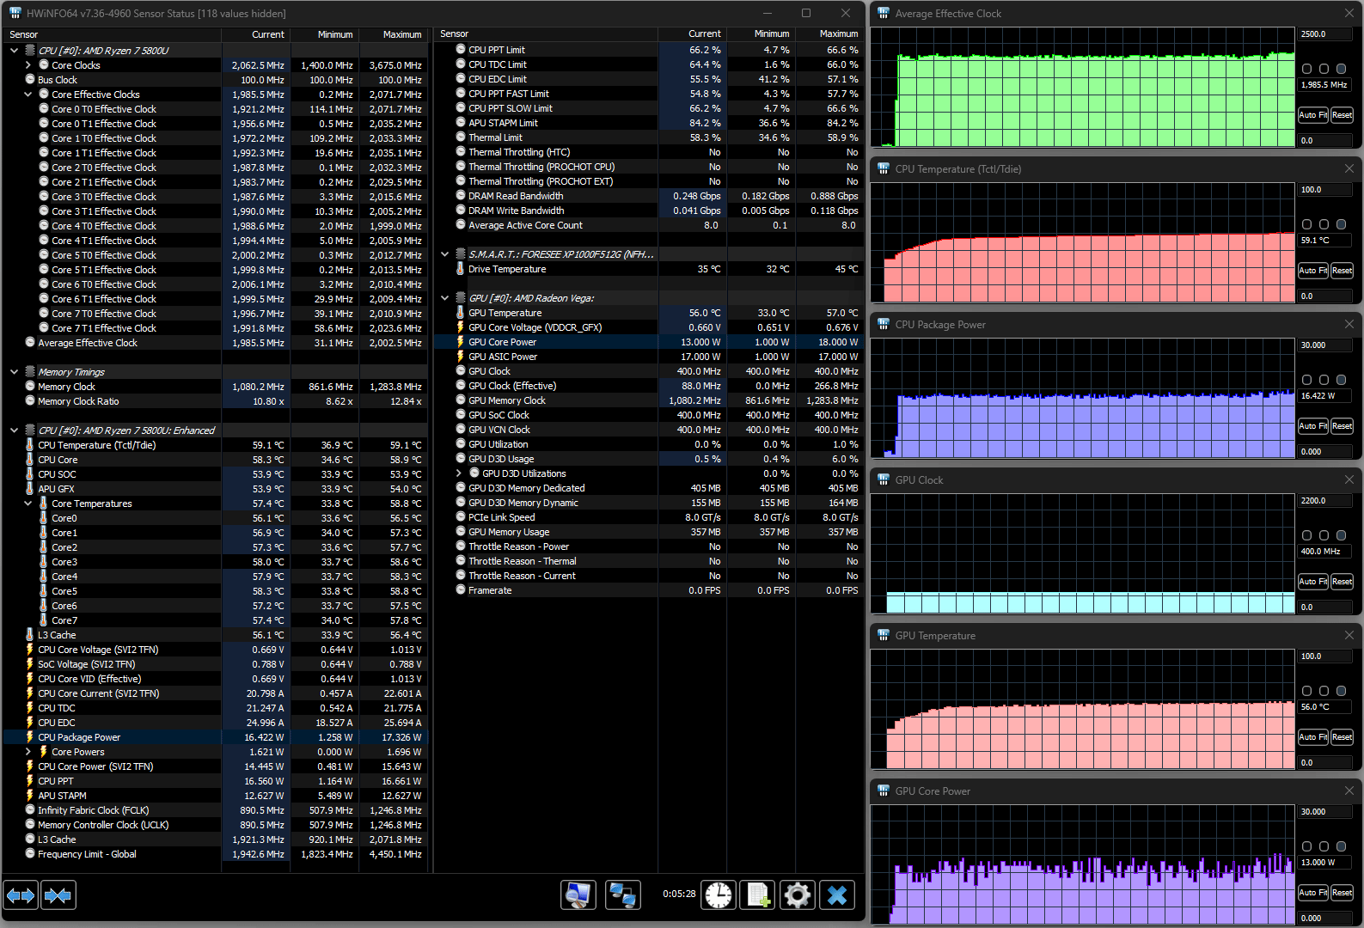Click the clock icon beside the elapsed timer
This screenshot has height=928, width=1364.
pos(719,895)
